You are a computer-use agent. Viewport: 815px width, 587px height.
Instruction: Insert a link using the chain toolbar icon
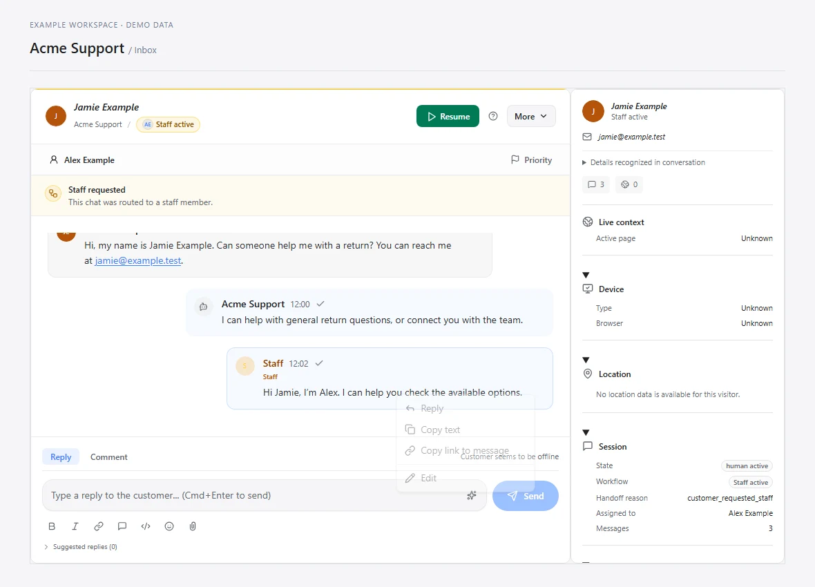99,526
